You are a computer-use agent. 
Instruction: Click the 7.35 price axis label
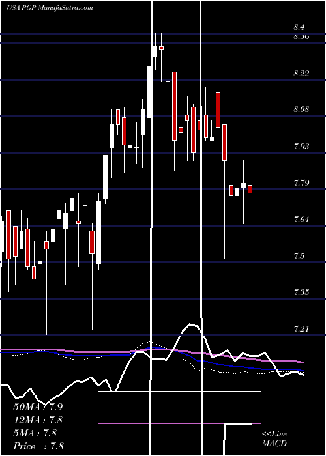301,292
